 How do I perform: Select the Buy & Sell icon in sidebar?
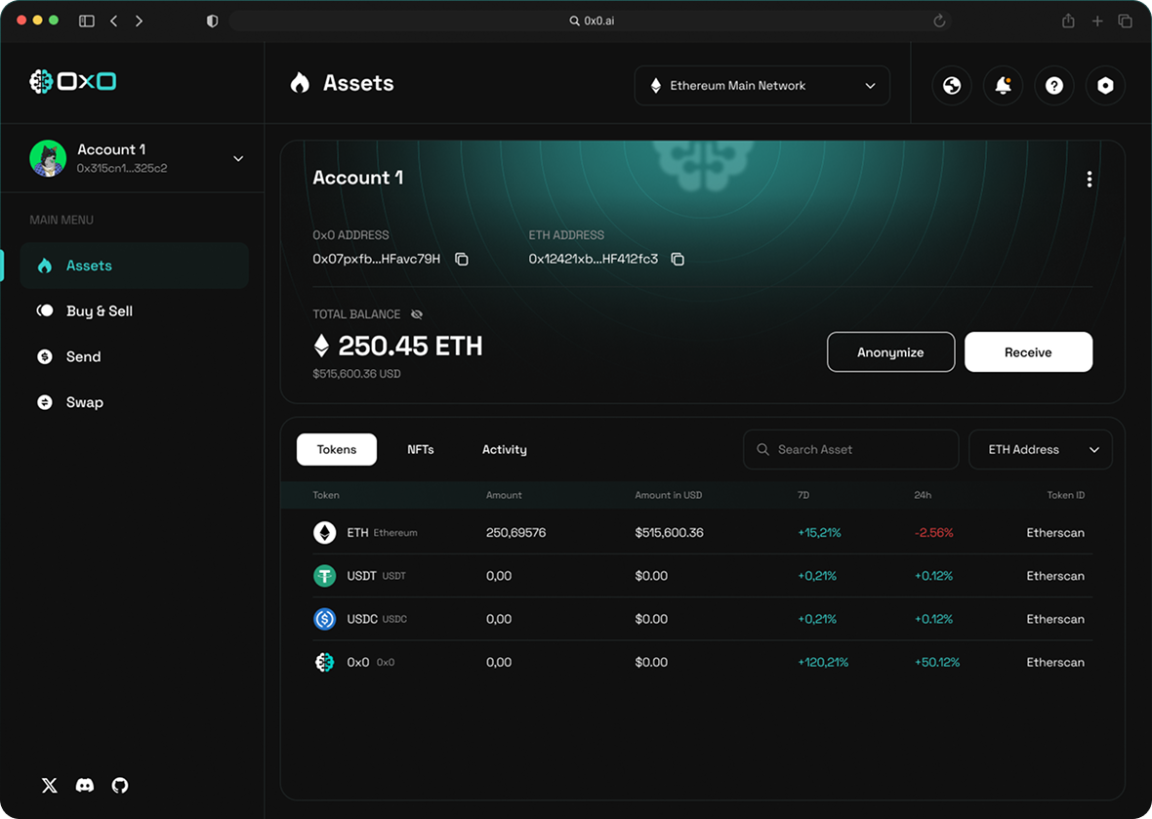(44, 310)
